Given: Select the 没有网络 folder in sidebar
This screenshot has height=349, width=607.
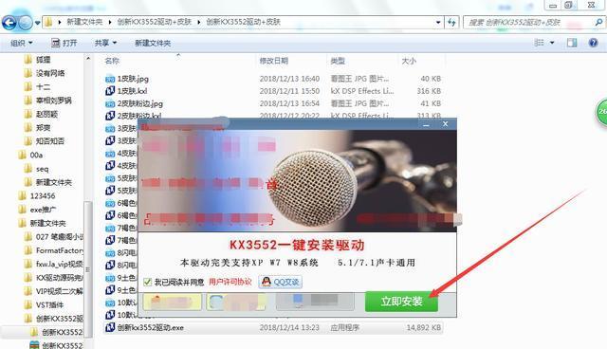Looking at the screenshot, I should [50, 73].
